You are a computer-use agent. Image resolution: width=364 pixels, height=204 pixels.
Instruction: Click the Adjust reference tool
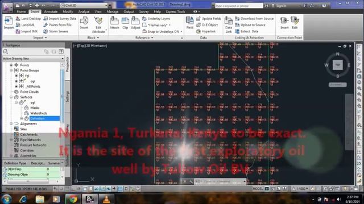135,23
